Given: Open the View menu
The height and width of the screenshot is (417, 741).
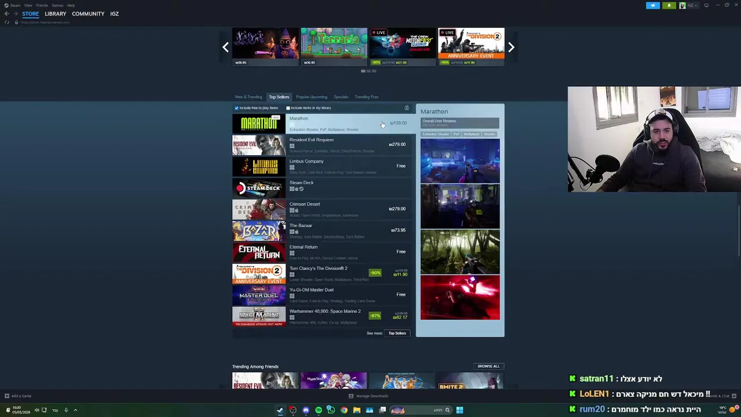Looking at the screenshot, I should click(x=28, y=5).
